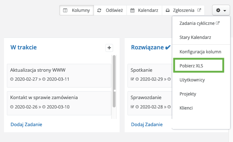
Task: Click the 2020-03-10 due date
Action: [x=58, y=107]
